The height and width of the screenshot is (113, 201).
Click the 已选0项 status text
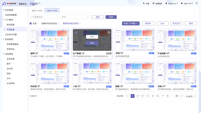pos(33,96)
